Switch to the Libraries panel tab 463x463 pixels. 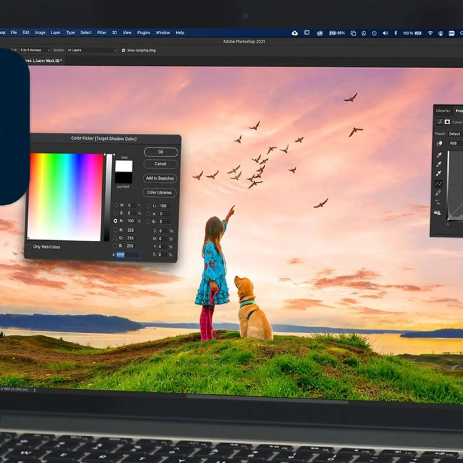(443, 111)
